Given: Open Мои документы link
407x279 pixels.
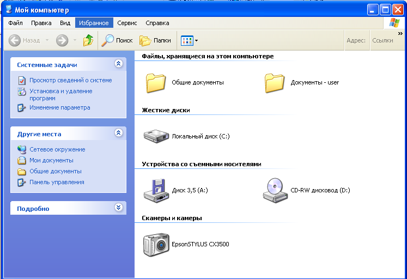Looking at the screenshot, I should [x=51, y=160].
